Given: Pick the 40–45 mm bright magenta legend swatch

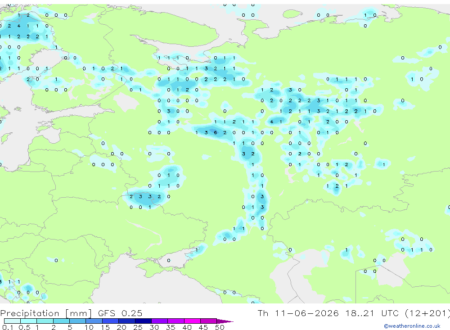Looking at the screenshot, I should (x=192, y=321).
